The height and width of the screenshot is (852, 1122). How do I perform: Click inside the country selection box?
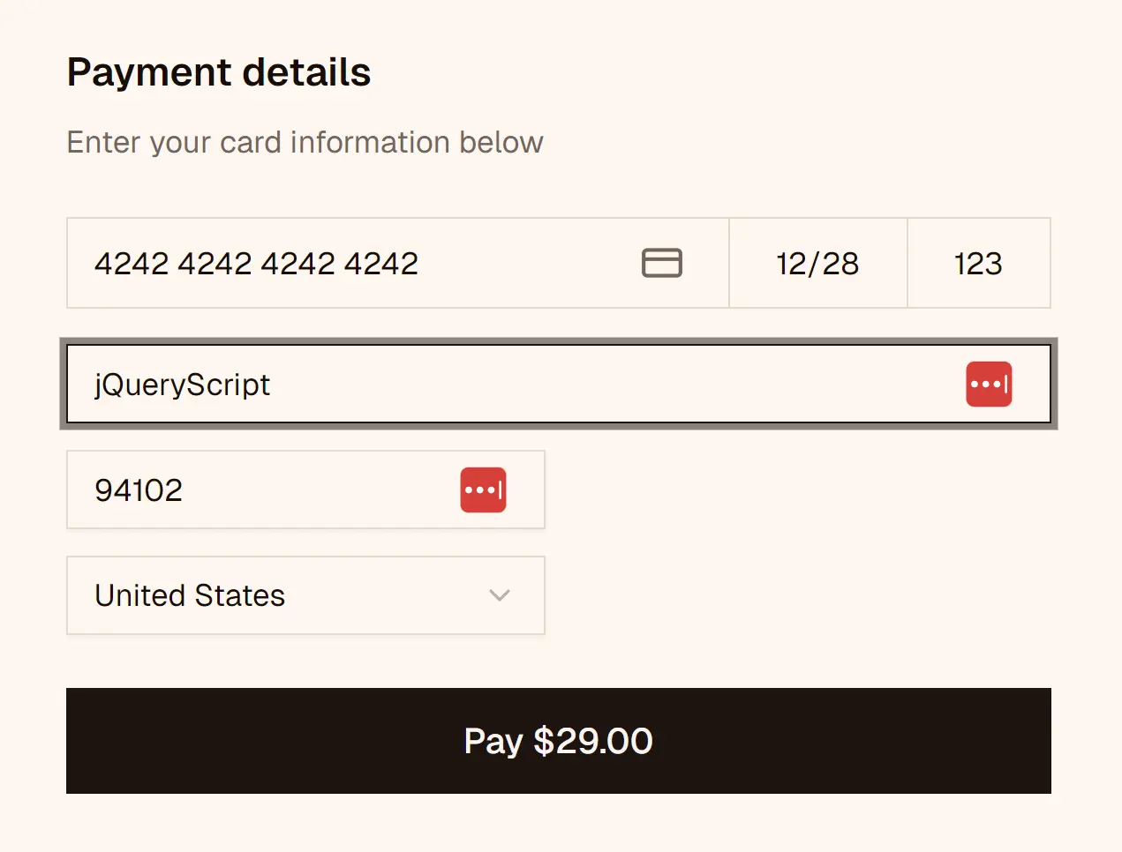[265, 595]
